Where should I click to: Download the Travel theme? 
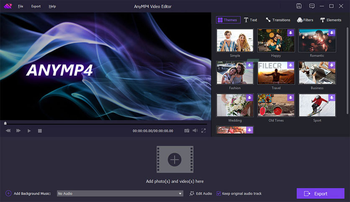(x=291, y=65)
